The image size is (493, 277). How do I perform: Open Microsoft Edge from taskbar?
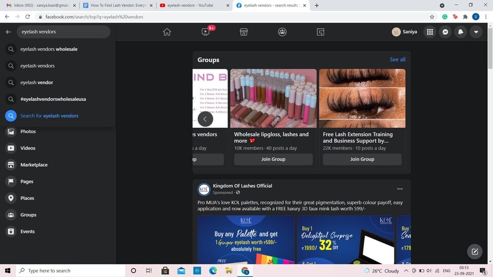213,270
